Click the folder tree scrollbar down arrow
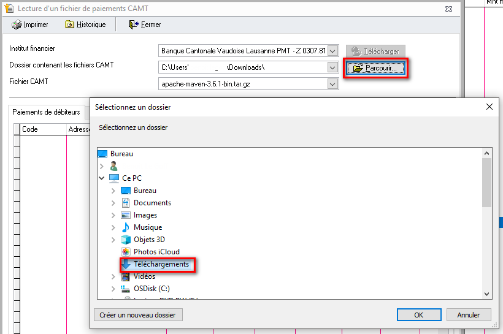This screenshot has width=503, height=334. pyautogui.click(x=486, y=294)
